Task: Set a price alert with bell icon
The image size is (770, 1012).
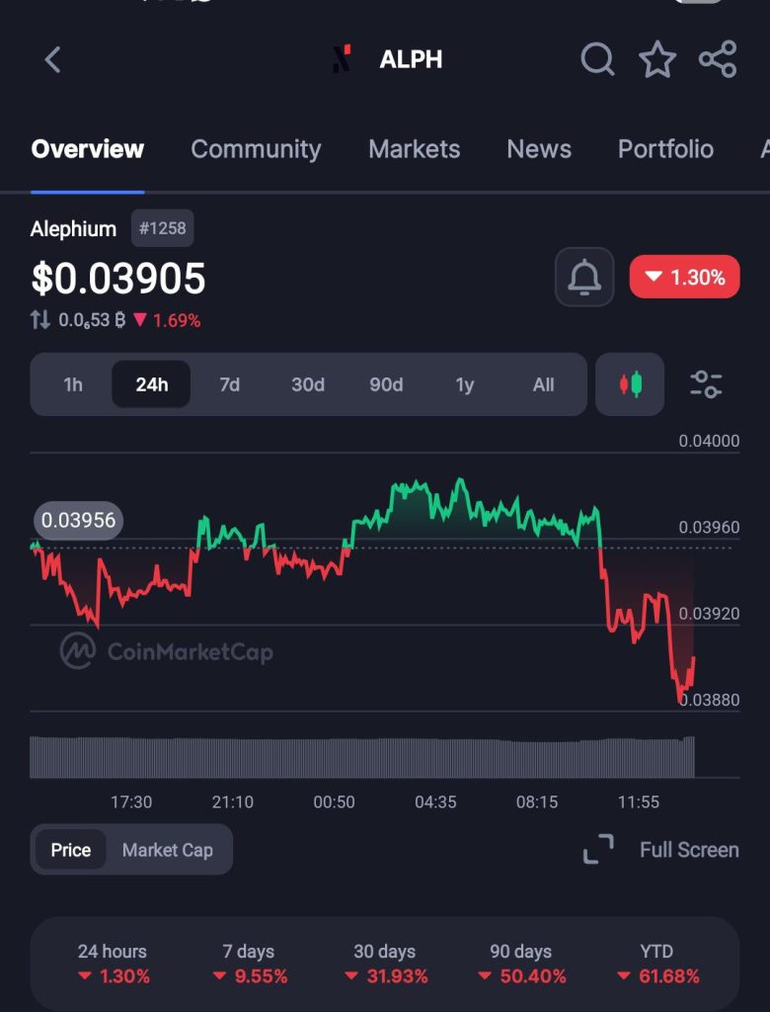Action: pyautogui.click(x=584, y=277)
